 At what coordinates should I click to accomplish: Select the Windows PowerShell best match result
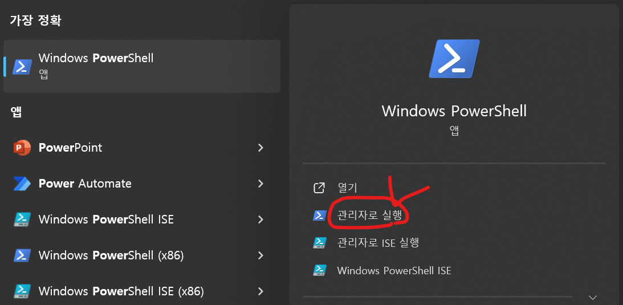[x=142, y=66]
